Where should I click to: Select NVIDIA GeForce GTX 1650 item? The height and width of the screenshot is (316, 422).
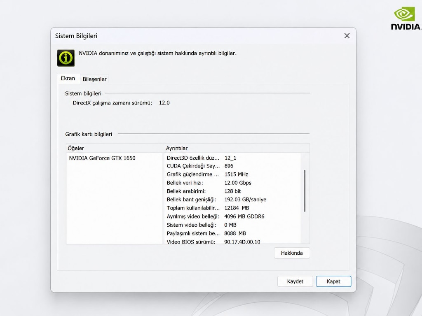click(102, 158)
